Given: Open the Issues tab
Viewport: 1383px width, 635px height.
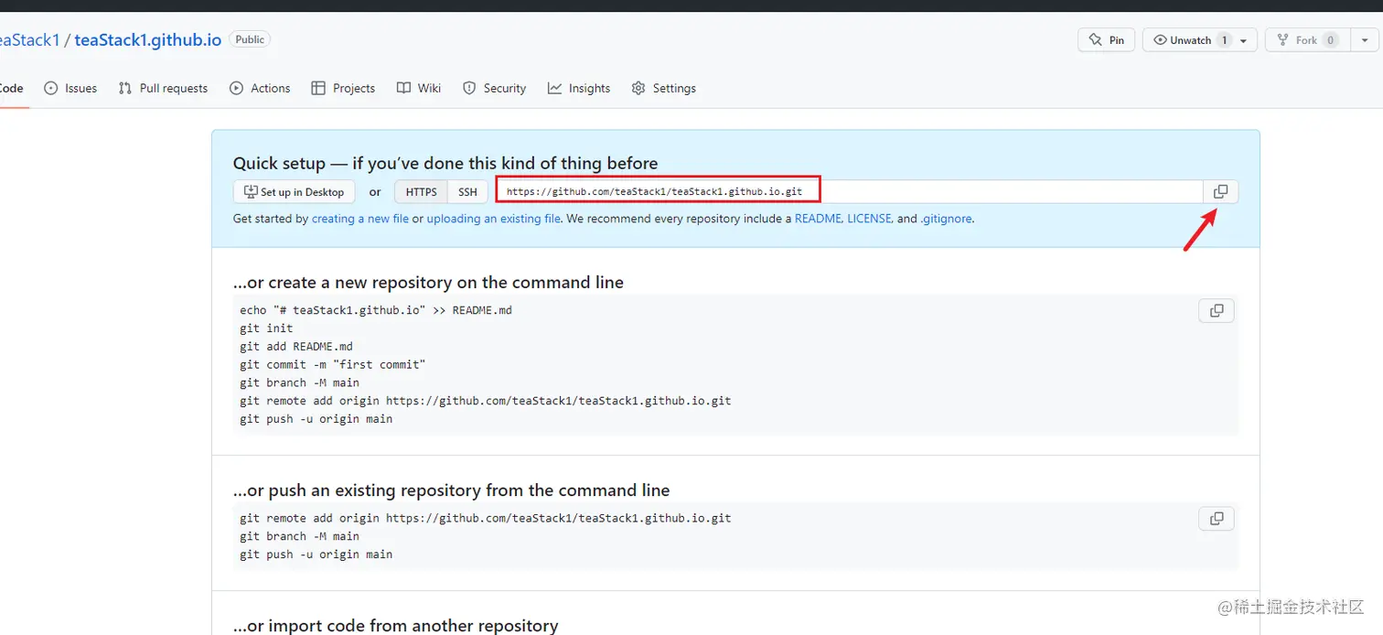Looking at the screenshot, I should (70, 88).
